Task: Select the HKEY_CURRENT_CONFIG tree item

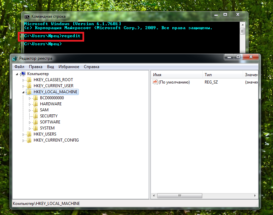Action: point(56,140)
